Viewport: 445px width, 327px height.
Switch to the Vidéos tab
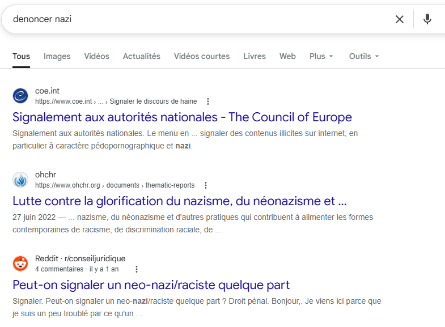(x=96, y=56)
